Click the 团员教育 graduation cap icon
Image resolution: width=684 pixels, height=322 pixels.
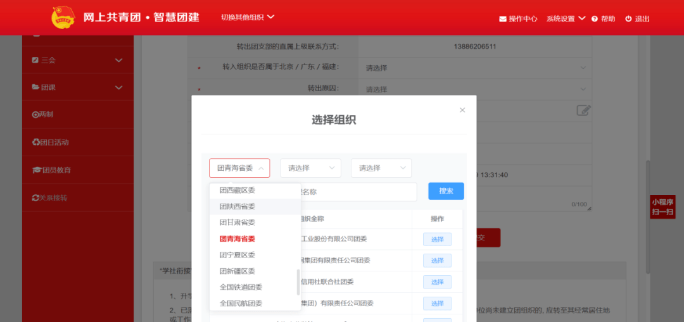tap(37, 170)
